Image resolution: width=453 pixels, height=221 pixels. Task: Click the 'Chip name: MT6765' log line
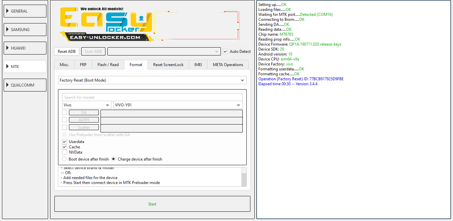pyautogui.click(x=276, y=34)
